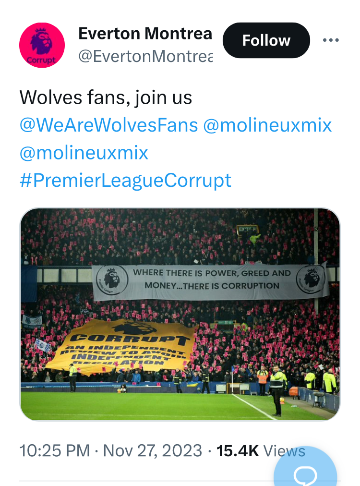Open the first @molineuxmix mention
The height and width of the screenshot is (486, 360).
coord(267,125)
